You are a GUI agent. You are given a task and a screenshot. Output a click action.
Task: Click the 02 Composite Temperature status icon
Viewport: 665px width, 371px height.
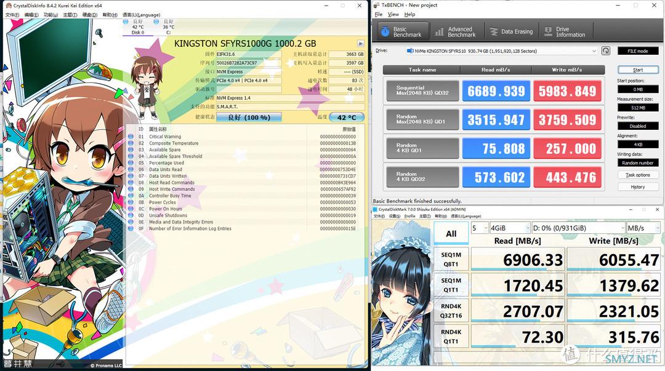tap(131, 143)
